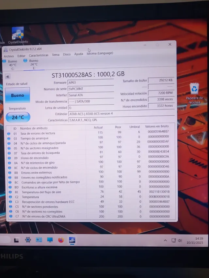
Task: Select row N.º de ciclos de arranque/parada
Action: click(91, 142)
